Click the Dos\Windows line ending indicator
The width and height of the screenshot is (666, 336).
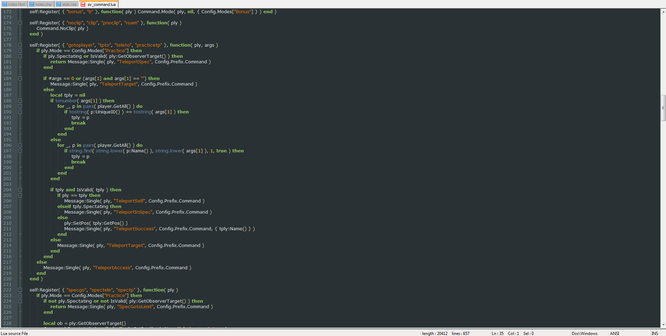pos(584,333)
